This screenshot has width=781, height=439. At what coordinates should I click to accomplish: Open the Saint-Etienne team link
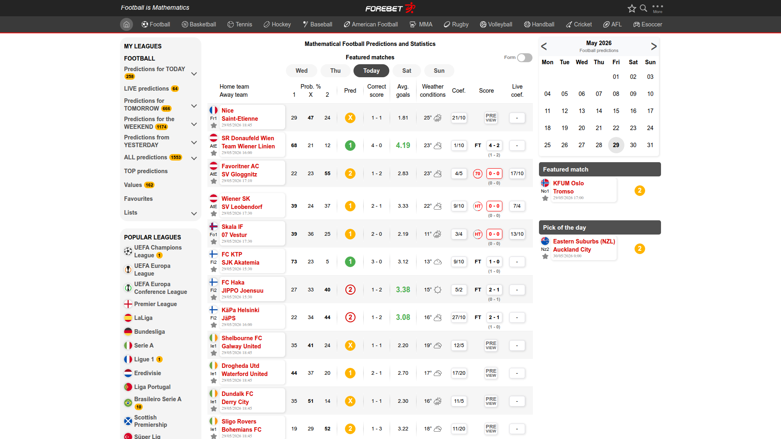click(240, 119)
